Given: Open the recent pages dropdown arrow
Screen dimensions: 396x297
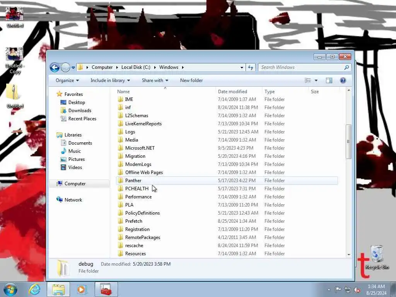Looking at the screenshot, I should point(73,68).
